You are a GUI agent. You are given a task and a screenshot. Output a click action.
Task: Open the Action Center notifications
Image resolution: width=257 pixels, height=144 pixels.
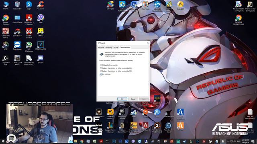coord(253,141)
